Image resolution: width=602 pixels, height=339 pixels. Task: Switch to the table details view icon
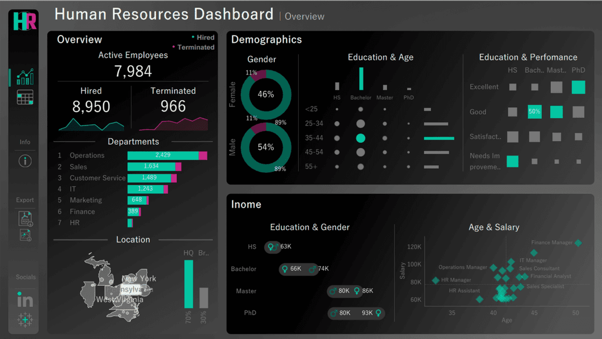[25, 98]
